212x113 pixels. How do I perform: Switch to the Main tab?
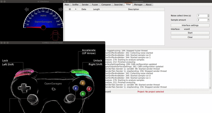click(67, 5)
